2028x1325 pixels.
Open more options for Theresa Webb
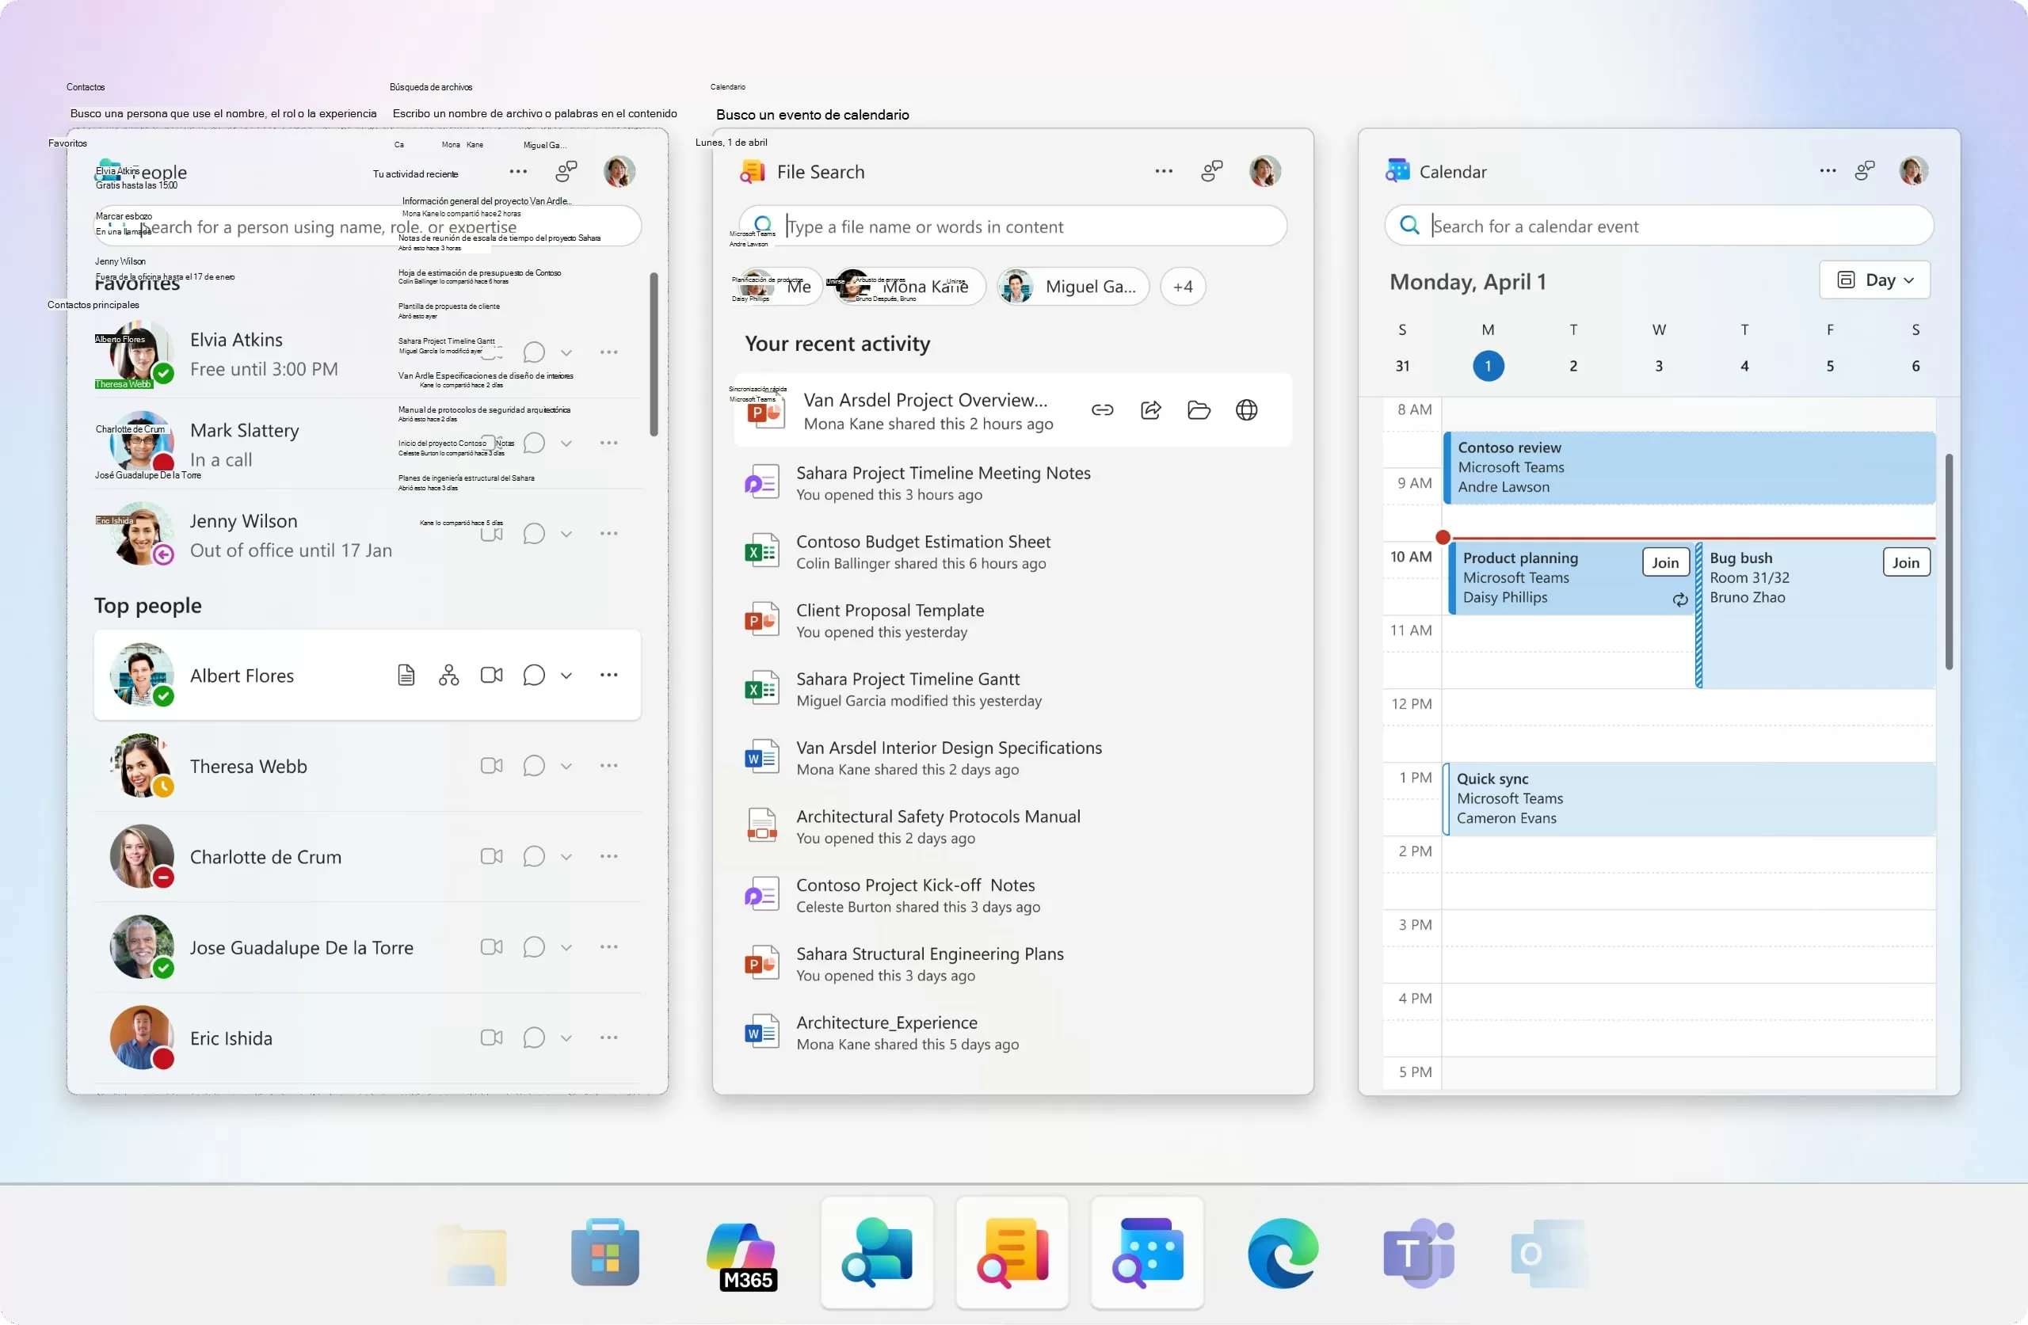(x=608, y=765)
